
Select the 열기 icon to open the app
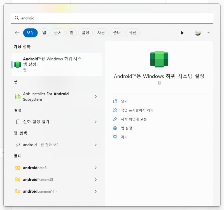(x=115, y=101)
